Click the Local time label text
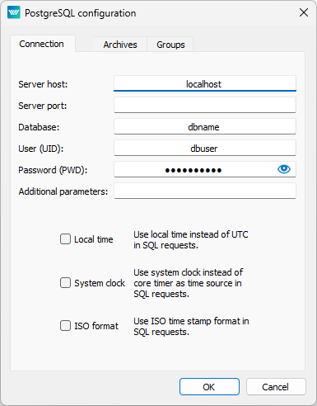The width and height of the screenshot is (317, 406). pos(94,239)
